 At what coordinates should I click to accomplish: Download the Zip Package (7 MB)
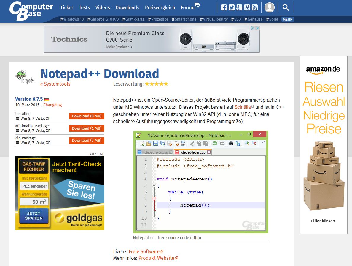pos(87,140)
